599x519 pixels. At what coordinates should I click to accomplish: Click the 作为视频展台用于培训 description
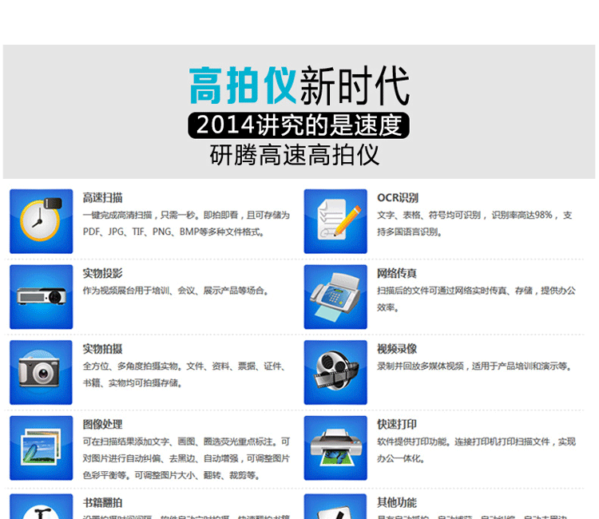pos(176,291)
